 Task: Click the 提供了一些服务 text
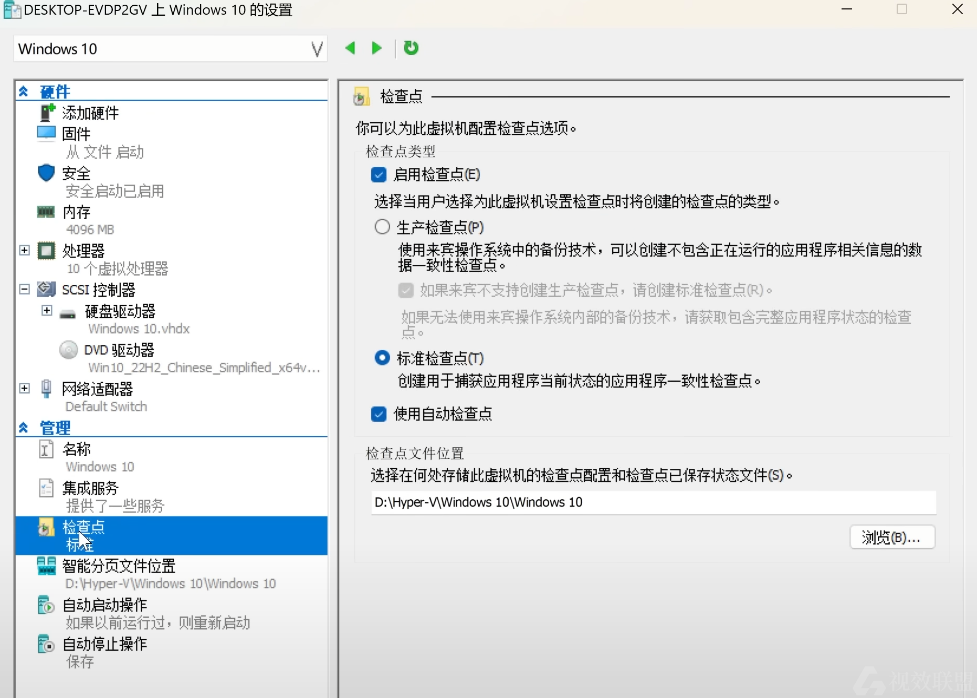click(x=115, y=506)
